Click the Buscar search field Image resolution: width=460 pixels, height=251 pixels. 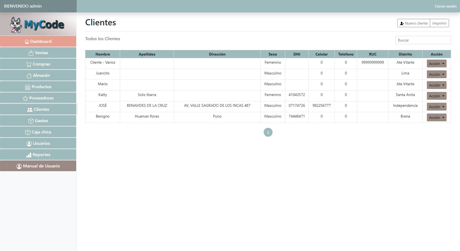[423, 40]
